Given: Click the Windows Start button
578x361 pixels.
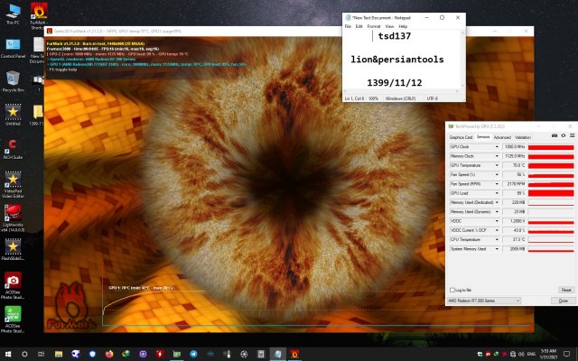Looking at the screenshot, I should (9, 353).
